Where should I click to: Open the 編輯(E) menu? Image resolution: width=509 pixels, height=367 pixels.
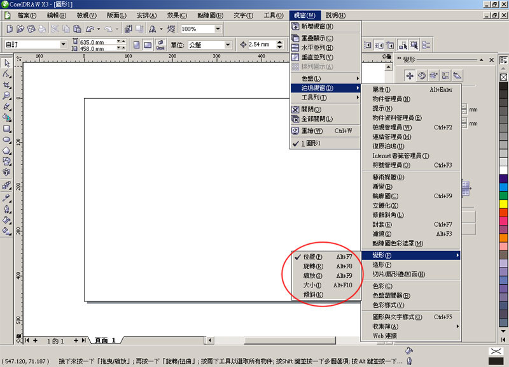[x=57, y=15]
